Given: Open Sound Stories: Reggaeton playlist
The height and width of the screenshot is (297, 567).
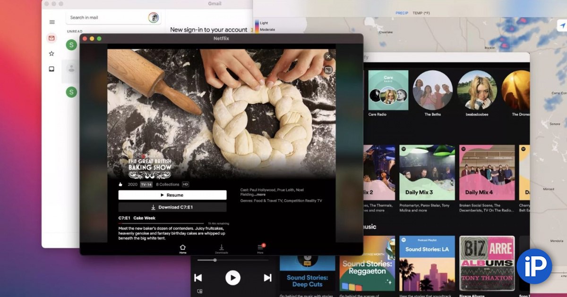Looking at the screenshot, I should (x=368, y=264).
